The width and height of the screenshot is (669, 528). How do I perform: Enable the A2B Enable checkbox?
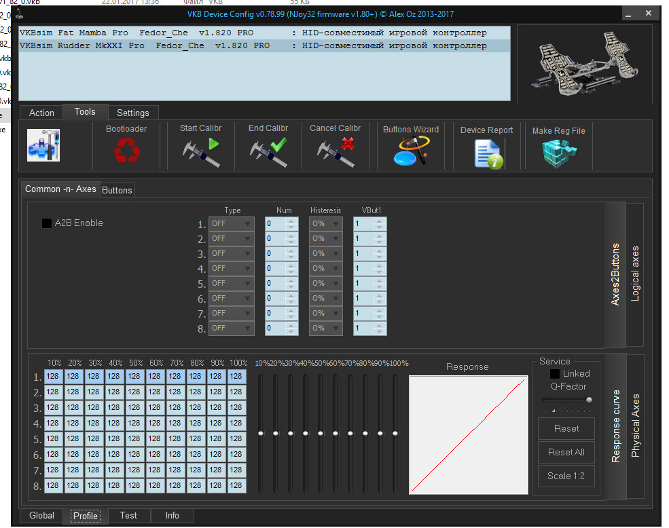point(46,223)
